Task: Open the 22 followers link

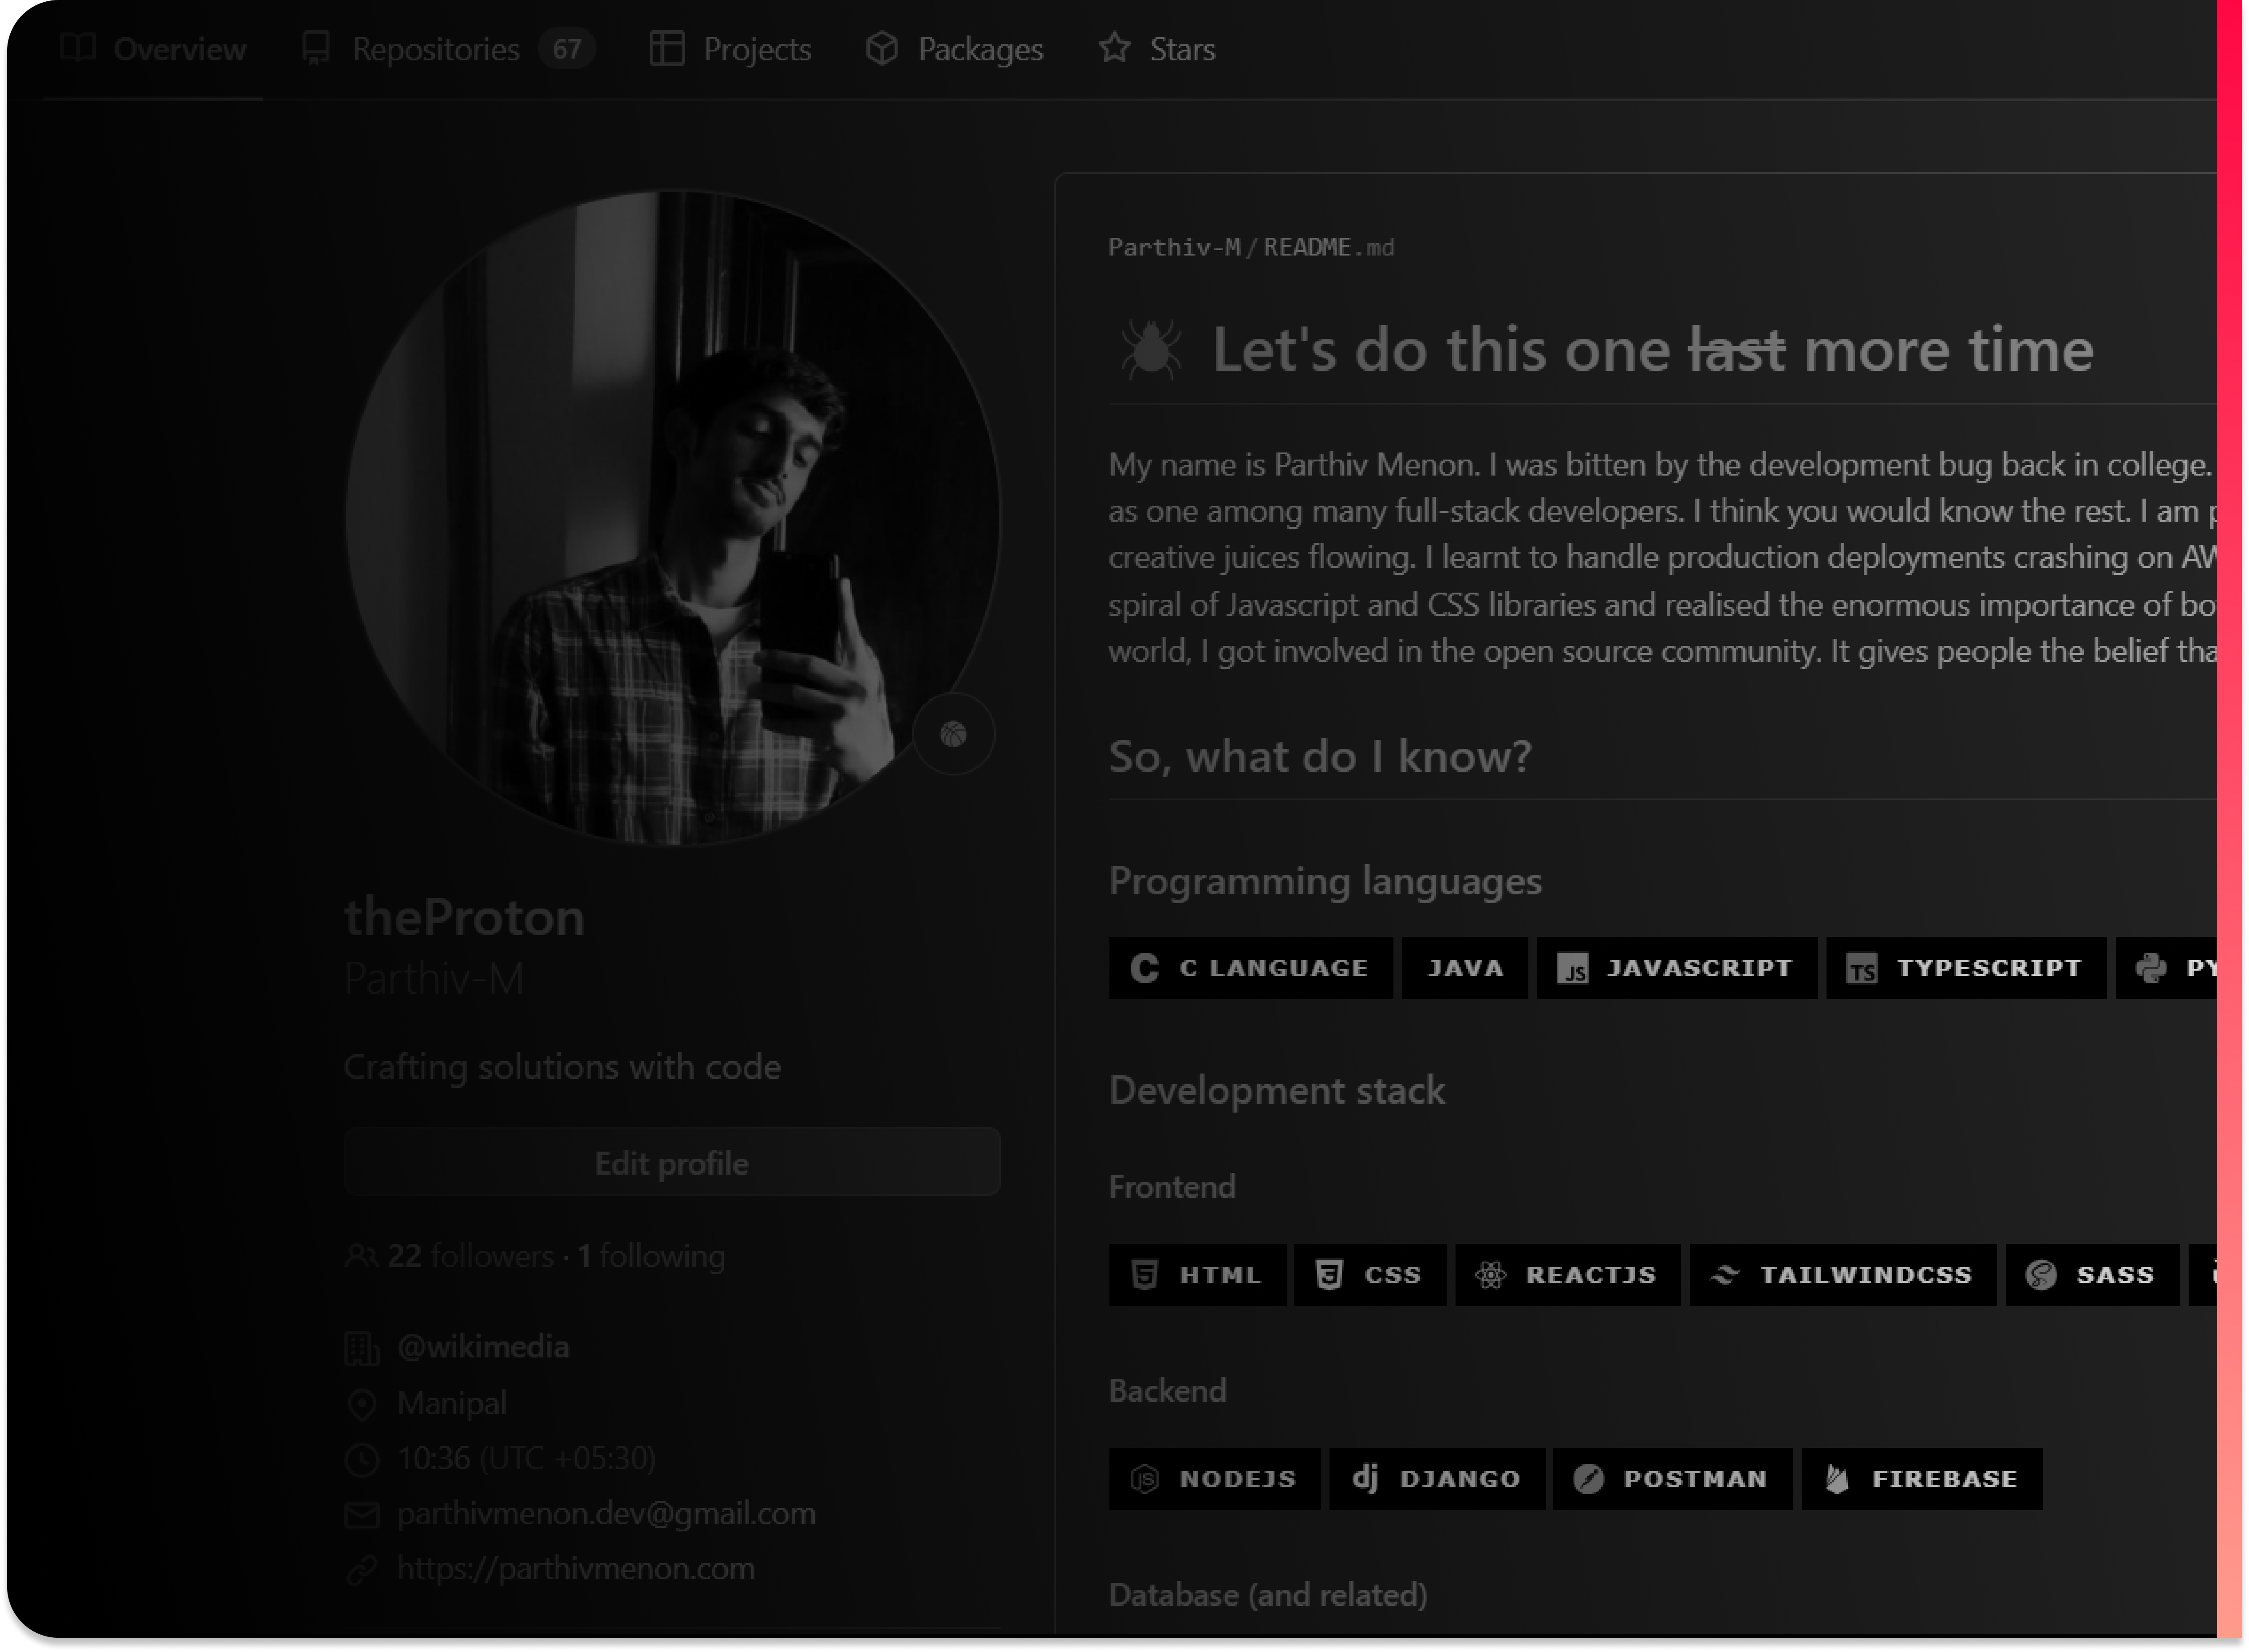Action: [x=470, y=1255]
